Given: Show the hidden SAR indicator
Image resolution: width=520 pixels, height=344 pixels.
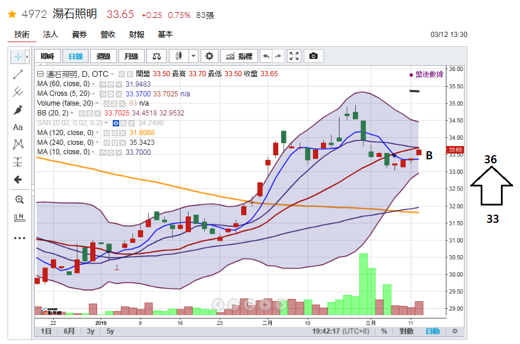Looking at the screenshot, I should point(116,124).
